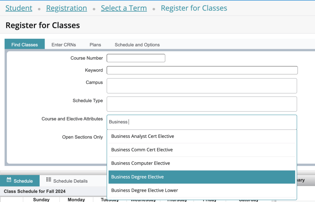
Task: Switch to the Find Classes tab
Action: tap(25, 45)
